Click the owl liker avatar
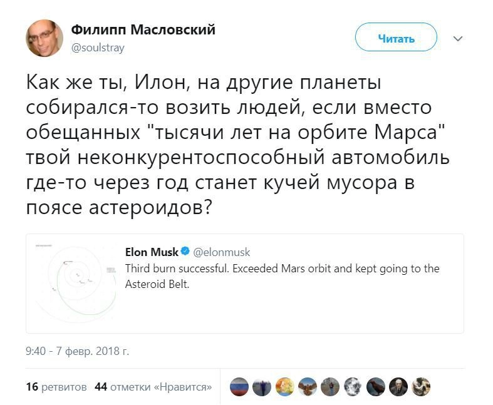This screenshot has width=493, height=405. (x=307, y=387)
